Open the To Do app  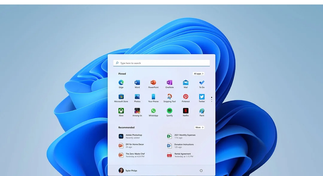click(202, 82)
